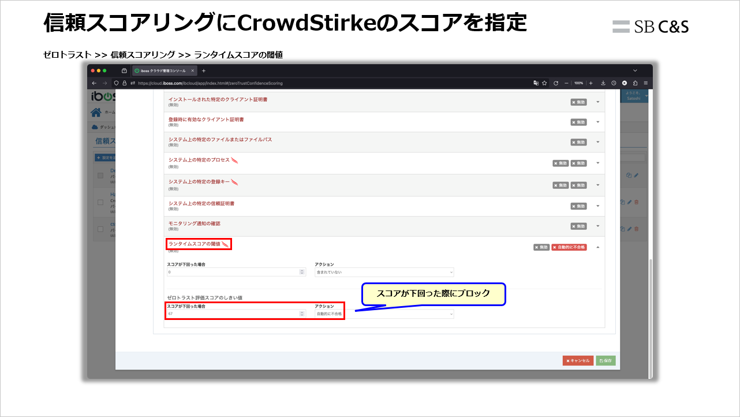740x417 pixels.
Task: Reload the page using the refresh icon
Action: [556, 83]
